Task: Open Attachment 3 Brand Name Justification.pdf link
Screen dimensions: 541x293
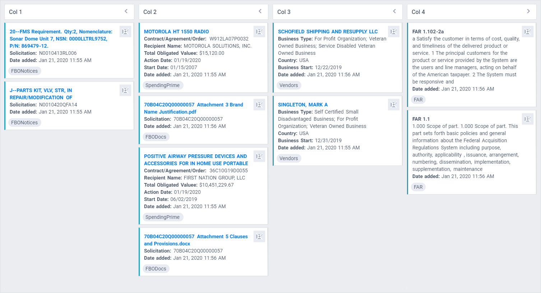Action: pos(194,108)
